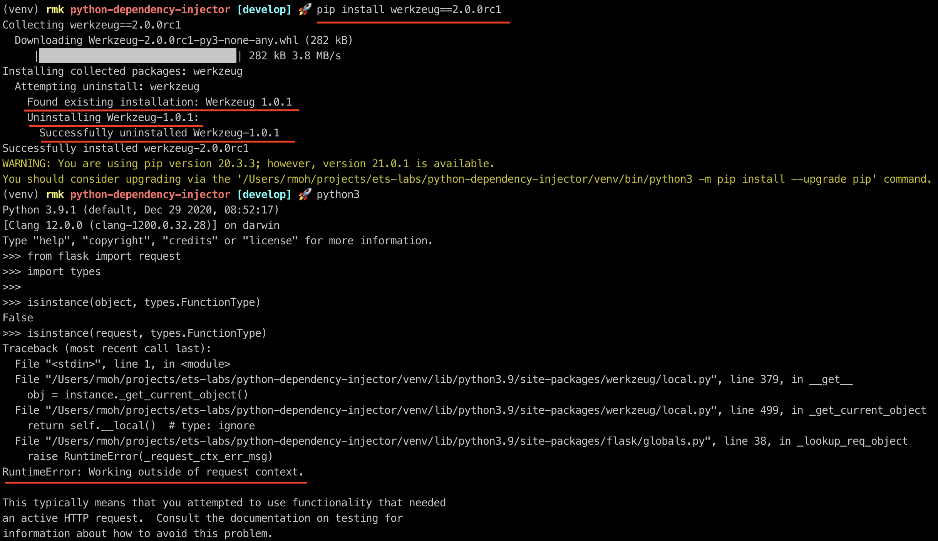Click the python3 command on the second prompt
Screen dimensions: 938x541
338,195
